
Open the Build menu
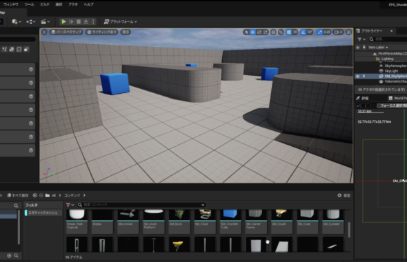(45, 4)
